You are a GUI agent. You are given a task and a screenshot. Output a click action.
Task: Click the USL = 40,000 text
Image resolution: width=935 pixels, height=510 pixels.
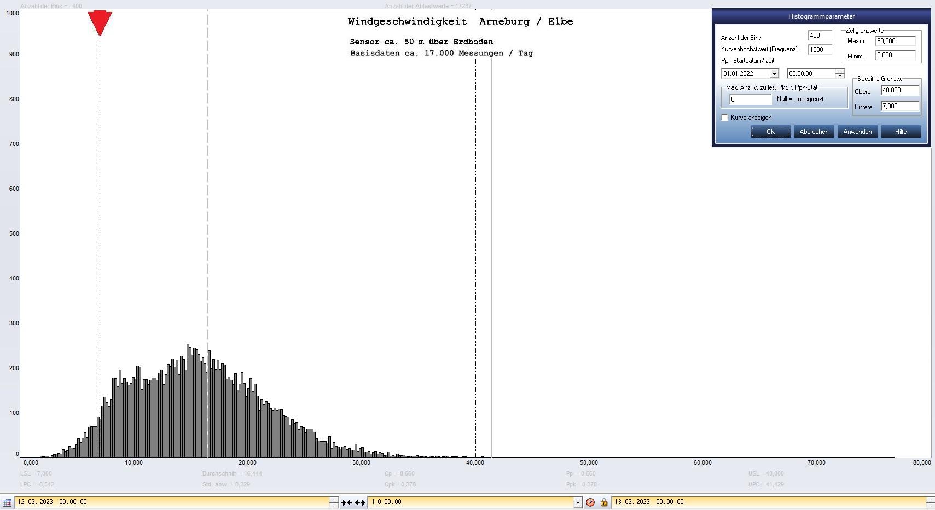(766, 474)
